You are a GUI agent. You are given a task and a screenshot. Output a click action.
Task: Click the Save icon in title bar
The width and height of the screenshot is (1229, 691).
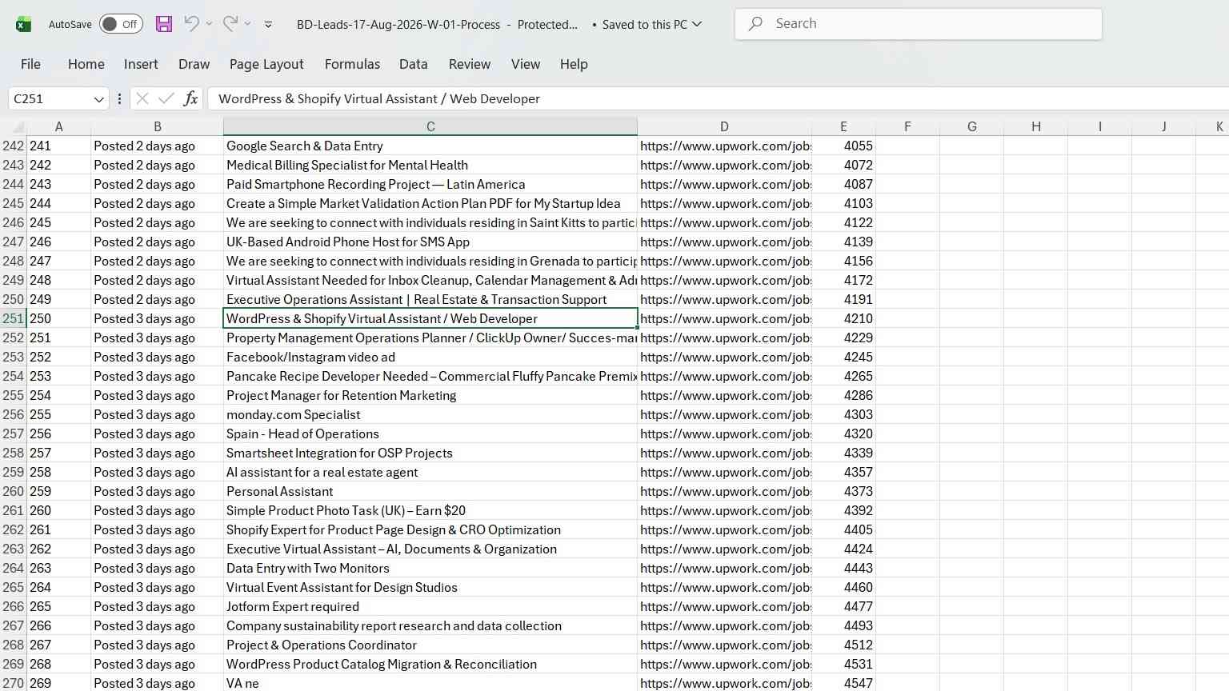coord(164,24)
